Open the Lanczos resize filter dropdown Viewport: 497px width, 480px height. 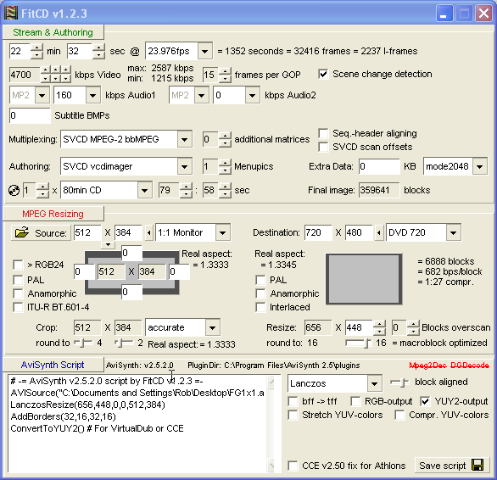tap(374, 383)
